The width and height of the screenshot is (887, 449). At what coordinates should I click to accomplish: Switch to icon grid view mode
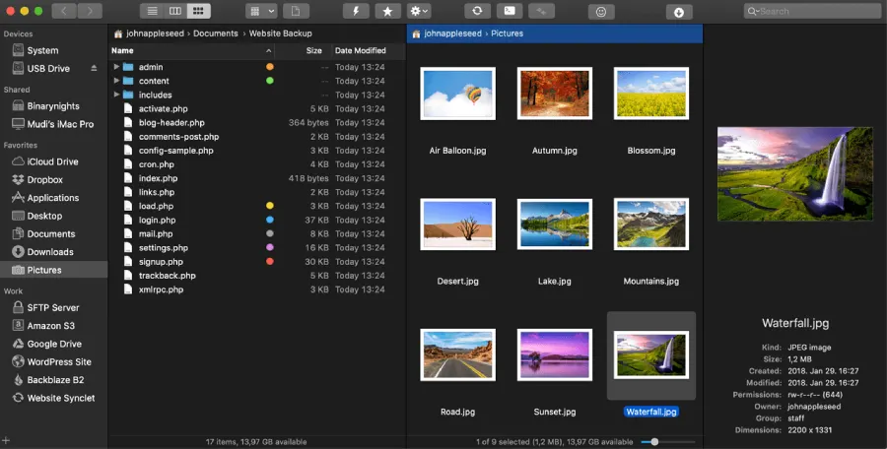coord(198,11)
